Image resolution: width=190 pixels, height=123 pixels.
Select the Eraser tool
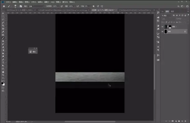pos(3,47)
